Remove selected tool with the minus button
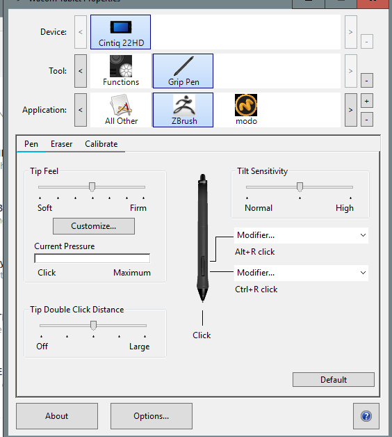The width and height of the screenshot is (392, 437). click(x=367, y=81)
